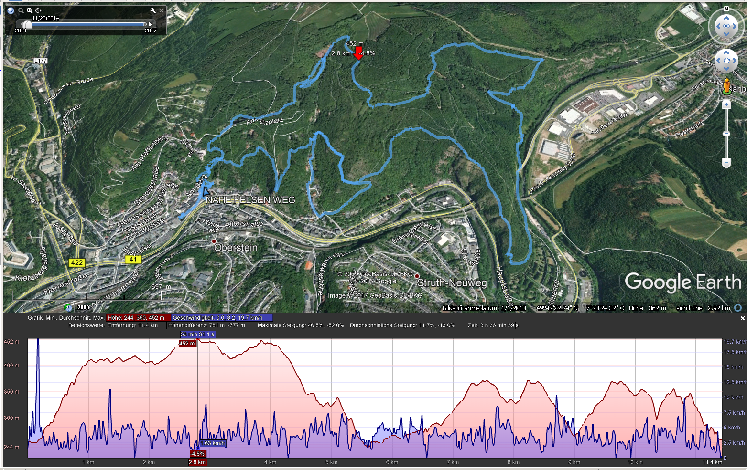The image size is (747, 470).
Task: Click the Entfernung 11.4 km value
Action: 136,325
